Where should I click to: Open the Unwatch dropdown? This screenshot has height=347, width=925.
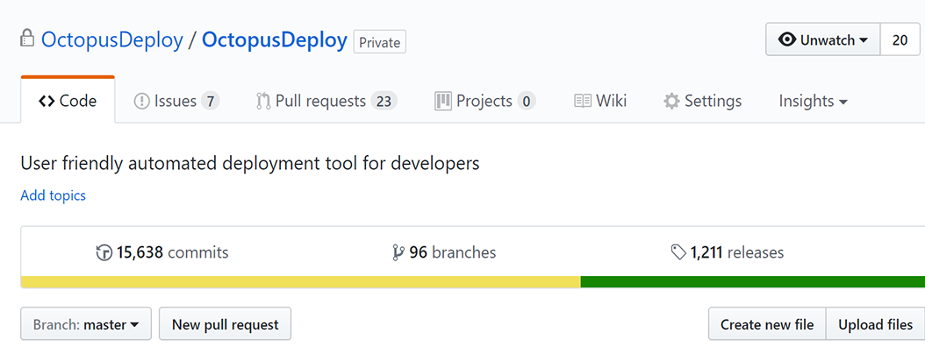coord(823,39)
